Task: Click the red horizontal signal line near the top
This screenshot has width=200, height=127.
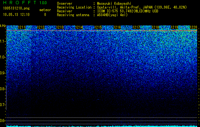Action: point(102,31)
